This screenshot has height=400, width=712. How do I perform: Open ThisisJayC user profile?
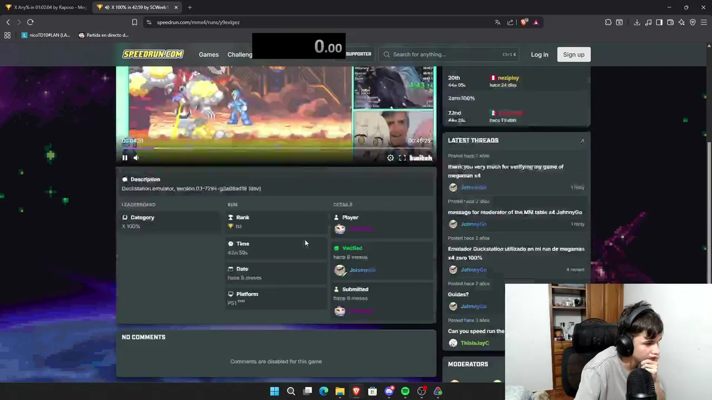coord(474,343)
